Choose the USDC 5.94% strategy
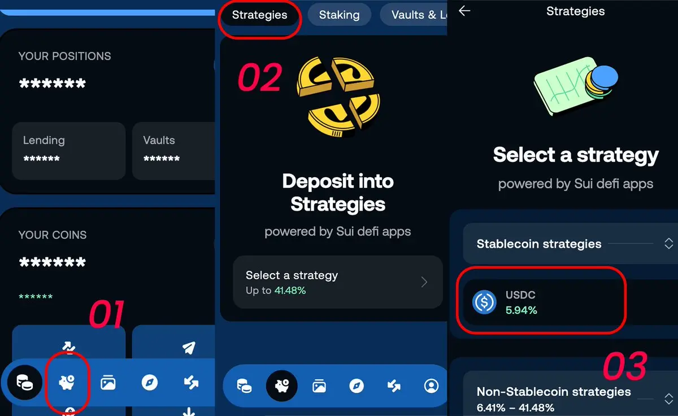678x416 pixels. pyautogui.click(x=541, y=303)
